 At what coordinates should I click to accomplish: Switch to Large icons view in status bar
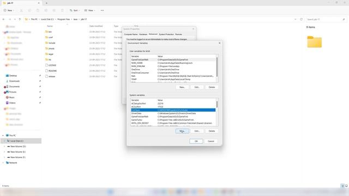click(x=346, y=186)
